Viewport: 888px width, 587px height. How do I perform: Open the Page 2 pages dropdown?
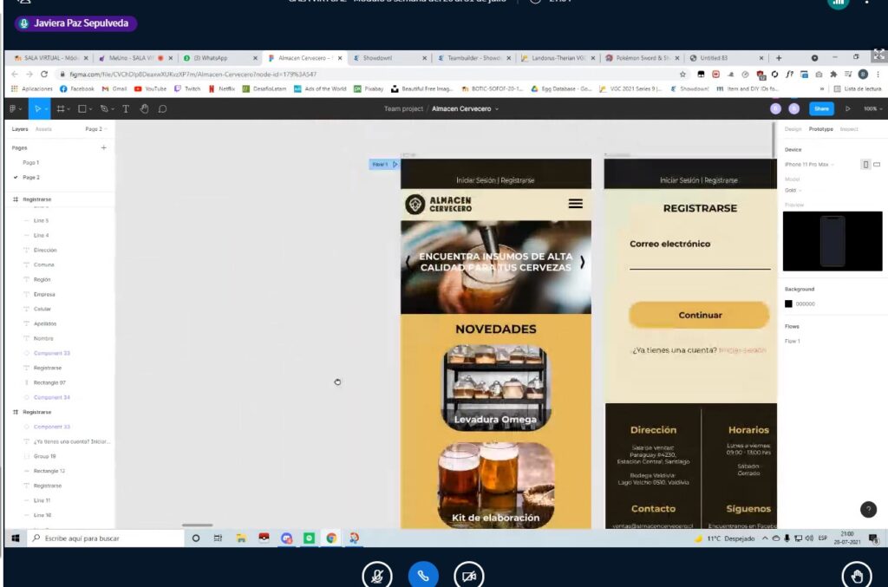tap(96, 129)
